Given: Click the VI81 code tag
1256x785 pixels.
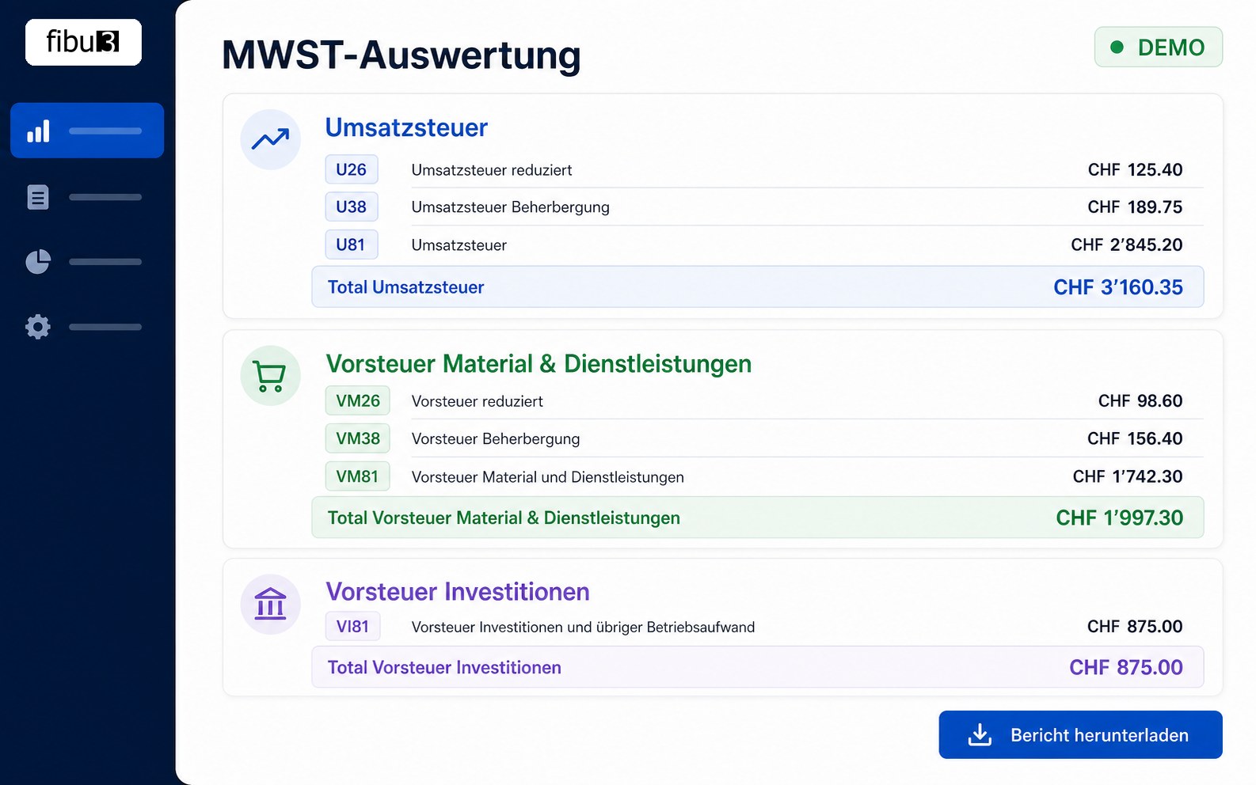Looking at the screenshot, I should (352, 626).
